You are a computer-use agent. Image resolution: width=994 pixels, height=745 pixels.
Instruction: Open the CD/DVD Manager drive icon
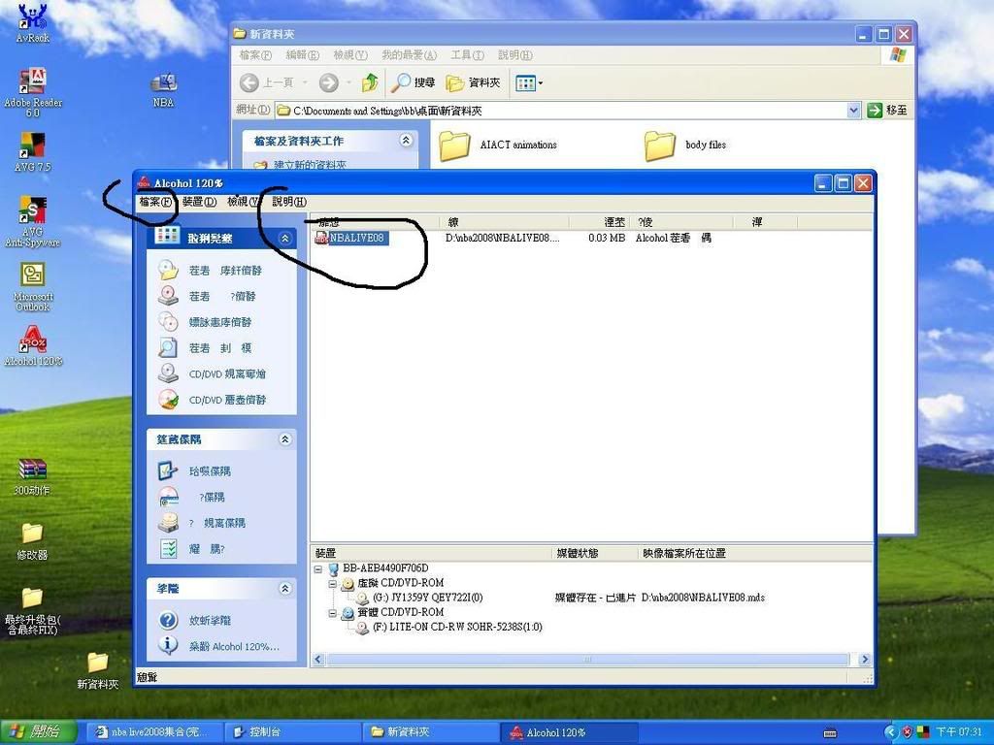(x=168, y=373)
